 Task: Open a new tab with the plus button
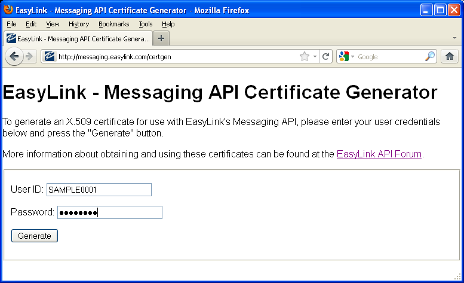pyautogui.click(x=161, y=38)
